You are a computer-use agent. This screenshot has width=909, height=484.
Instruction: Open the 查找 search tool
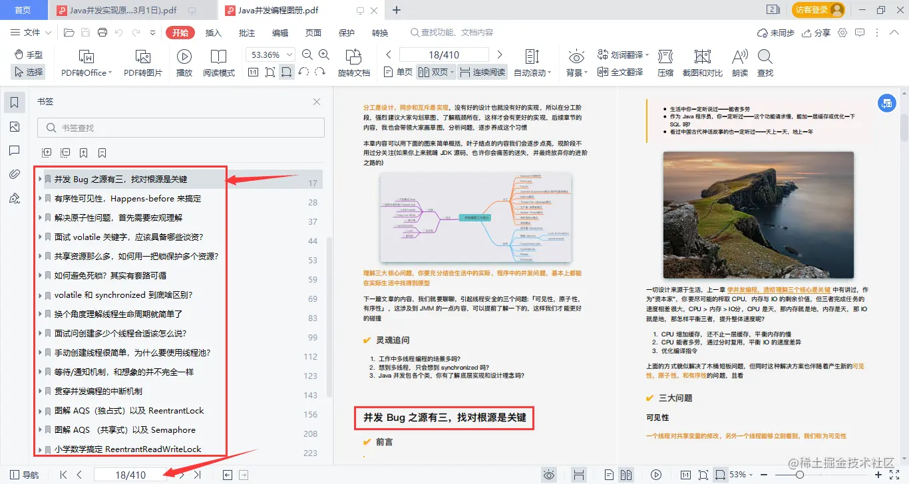[765, 62]
